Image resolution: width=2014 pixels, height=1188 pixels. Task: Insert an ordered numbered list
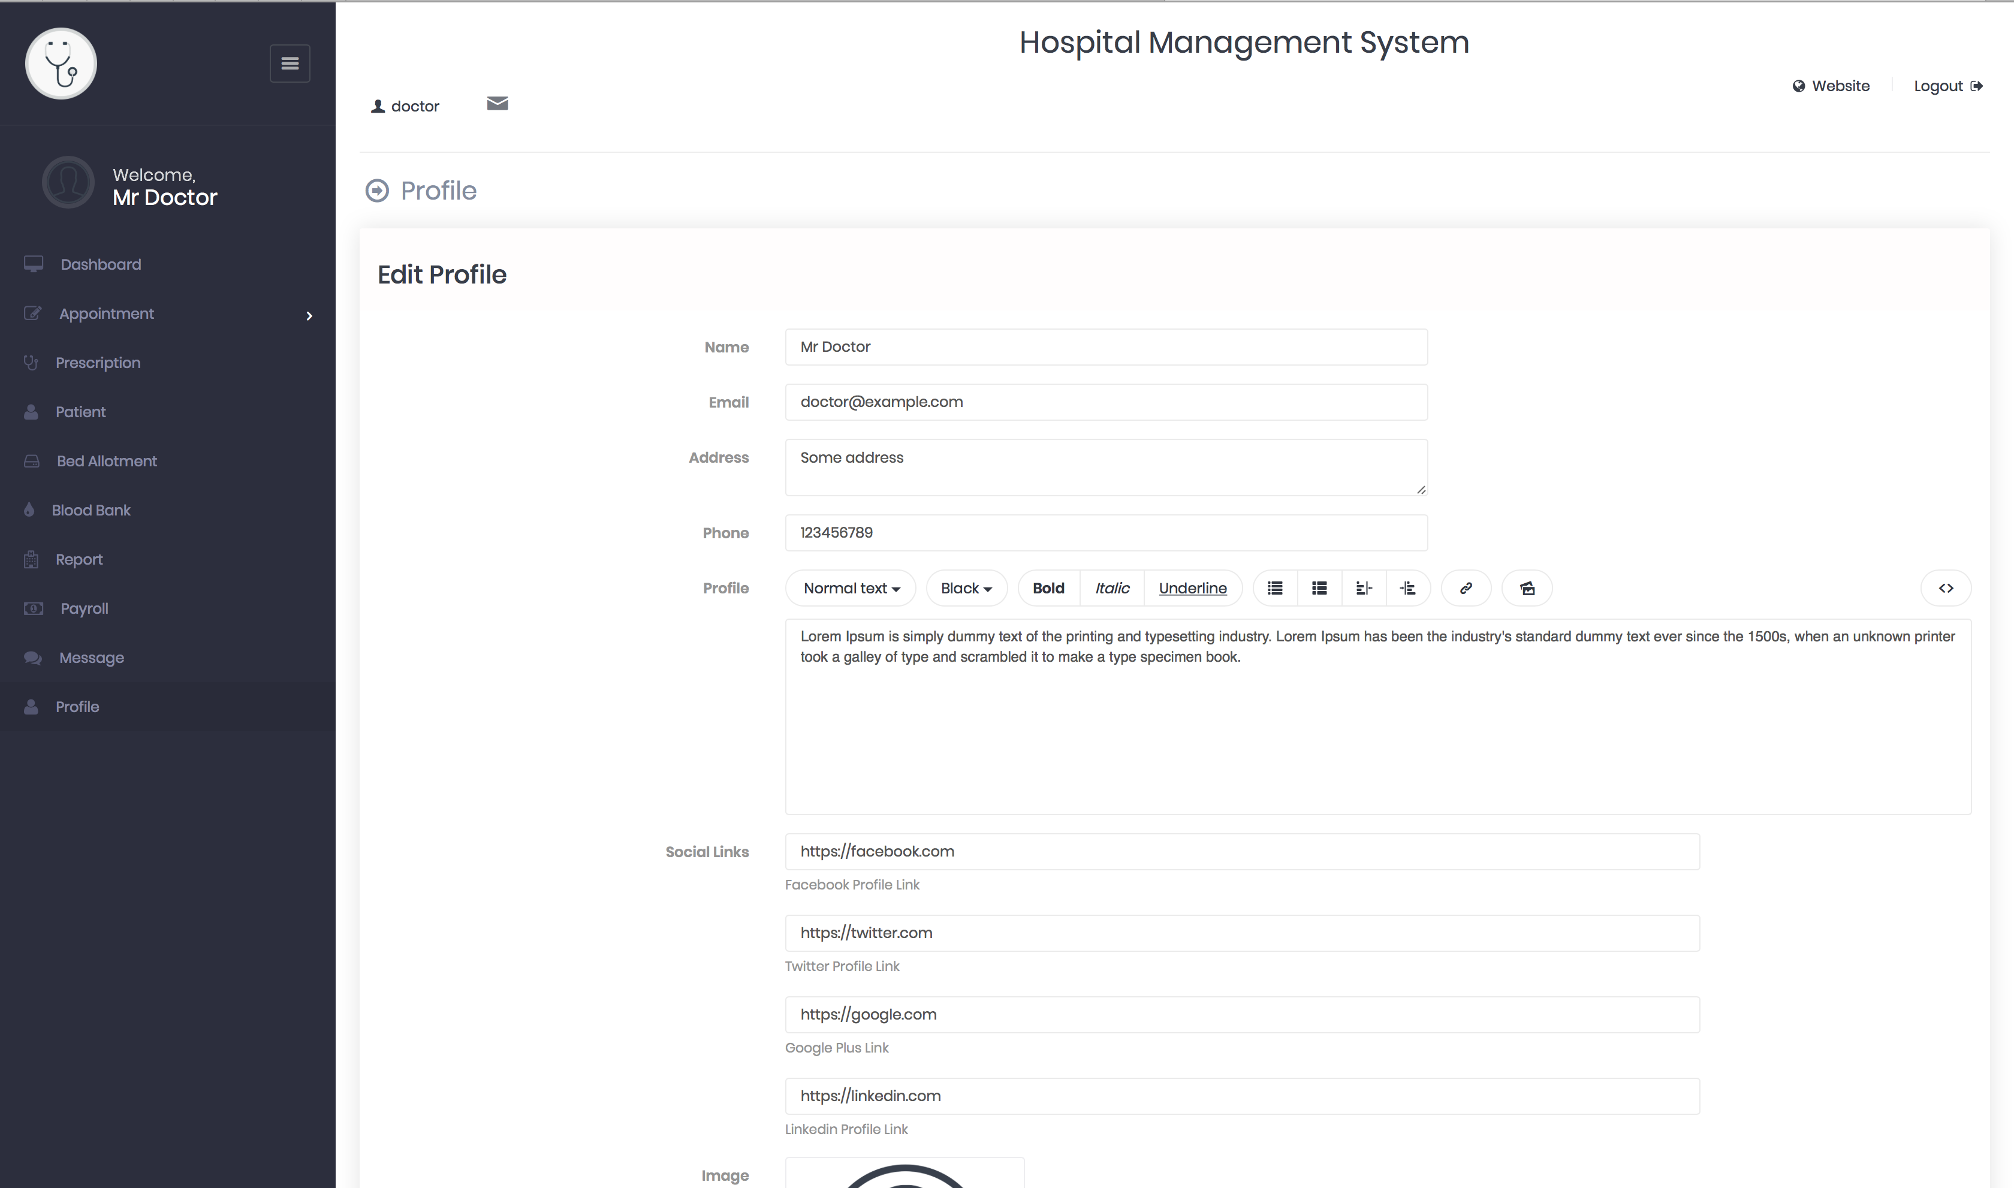pyautogui.click(x=1319, y=589)
